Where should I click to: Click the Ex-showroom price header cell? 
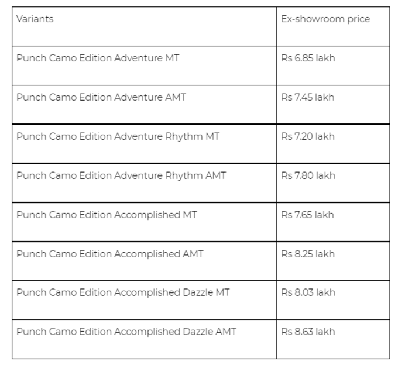(333, 26)
